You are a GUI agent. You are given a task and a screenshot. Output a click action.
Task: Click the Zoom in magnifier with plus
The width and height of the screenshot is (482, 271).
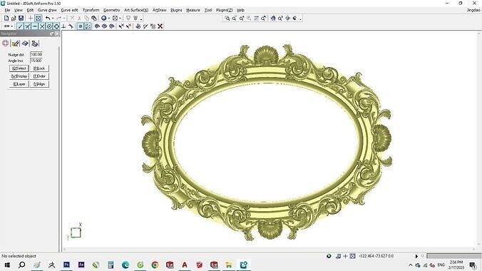[242, 19]
